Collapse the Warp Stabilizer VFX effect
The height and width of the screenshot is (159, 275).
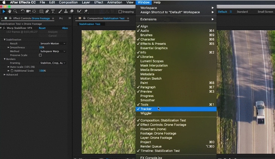click(1, 28)
